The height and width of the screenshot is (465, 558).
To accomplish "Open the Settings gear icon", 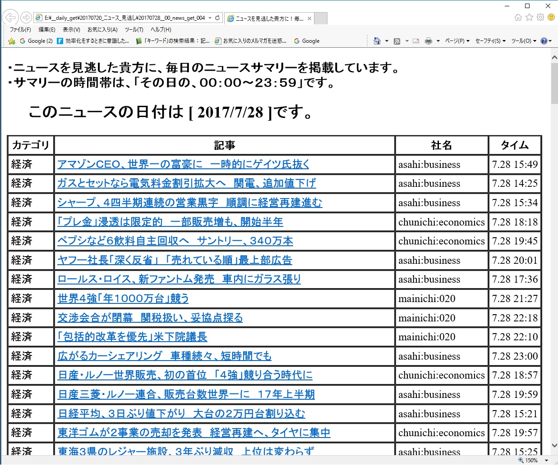I will (x=540, y=17).
